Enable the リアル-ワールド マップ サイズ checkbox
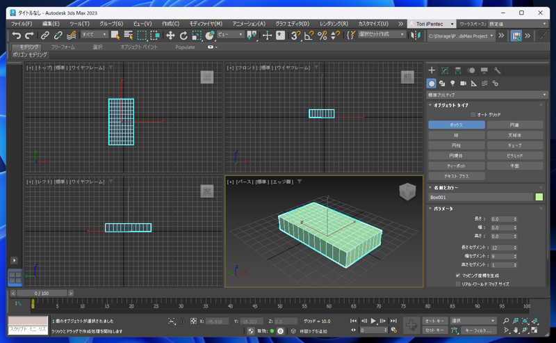556x343 pixels. [458, 284]
